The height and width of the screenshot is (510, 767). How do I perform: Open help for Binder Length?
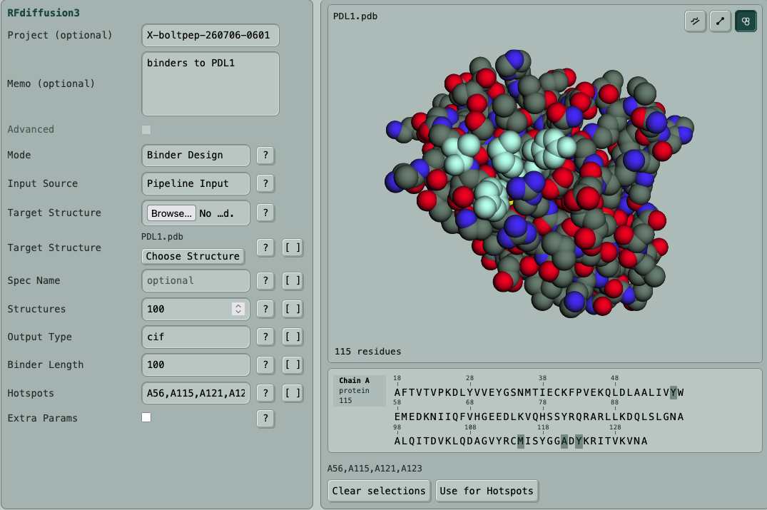point(265,364)
